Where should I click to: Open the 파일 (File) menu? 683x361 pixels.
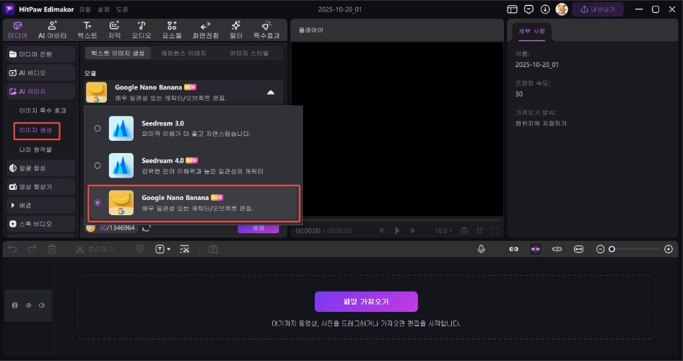tap(85, 9)
